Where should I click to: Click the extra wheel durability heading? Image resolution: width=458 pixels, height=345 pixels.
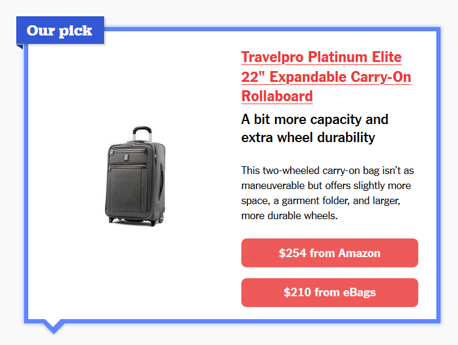tap(308, 137)
